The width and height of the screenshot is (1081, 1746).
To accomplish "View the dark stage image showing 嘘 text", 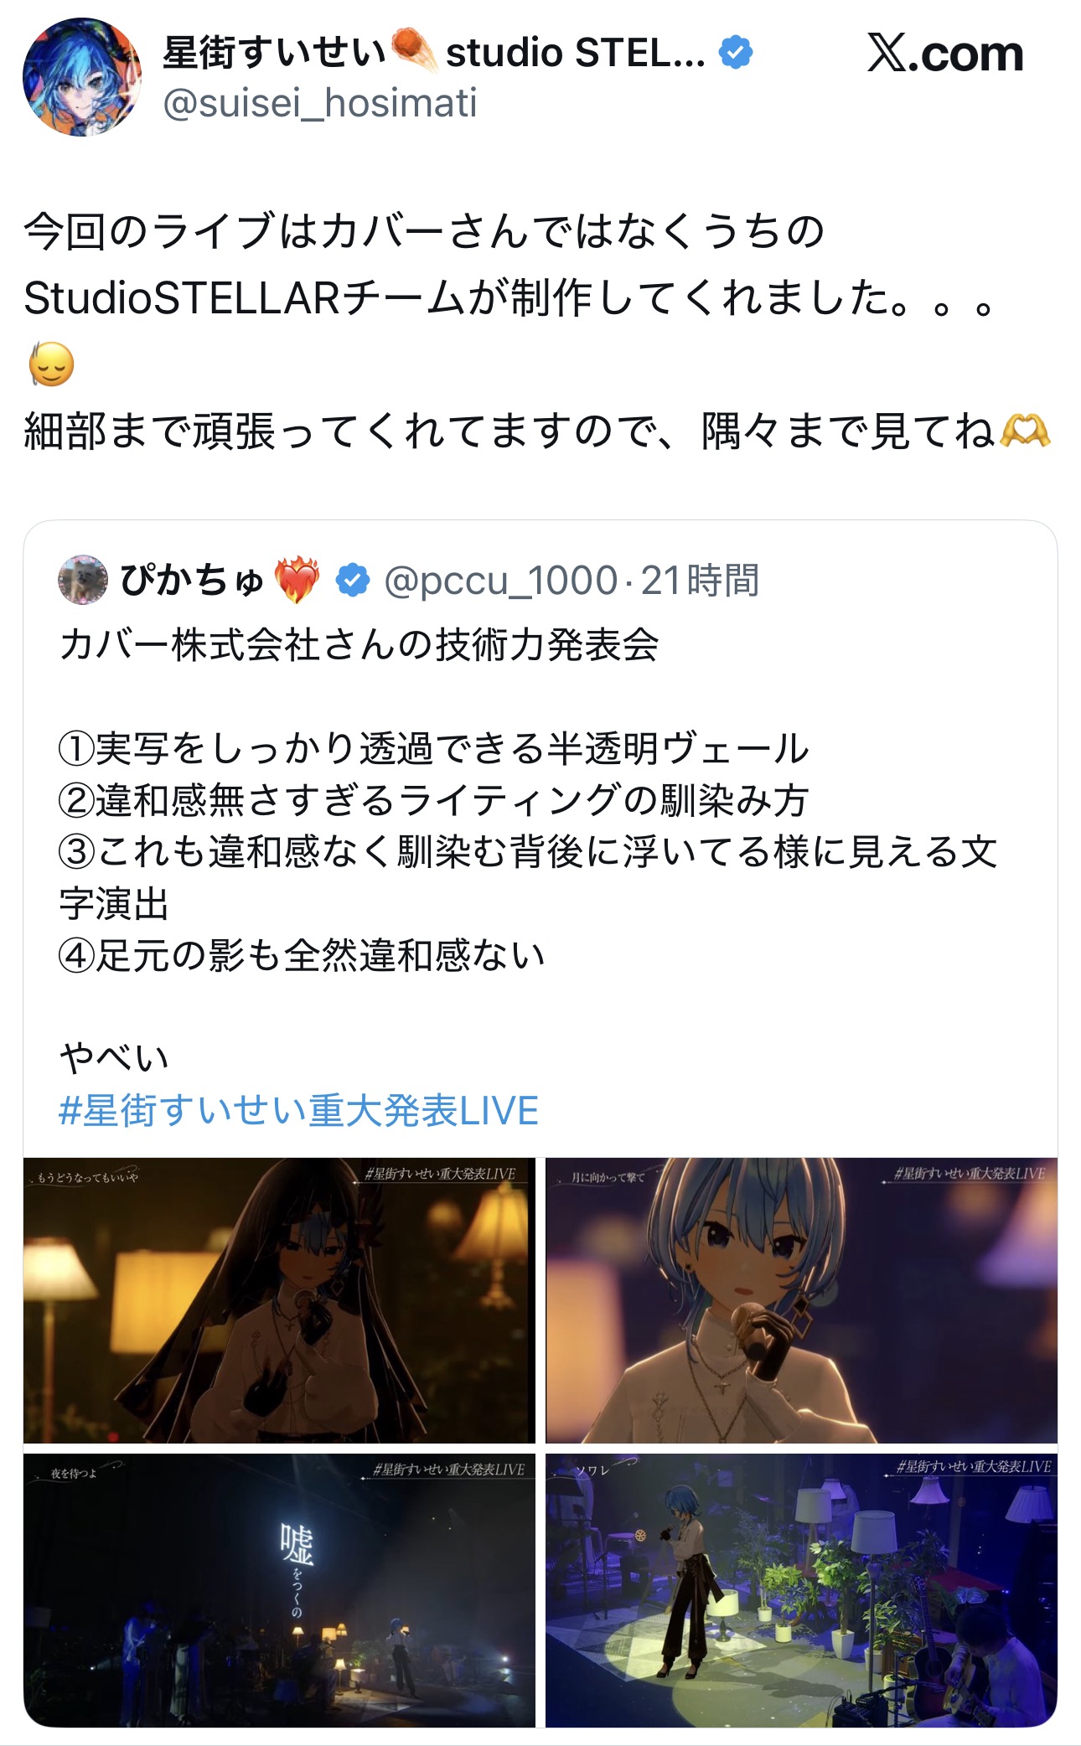I will point(279,1590).
